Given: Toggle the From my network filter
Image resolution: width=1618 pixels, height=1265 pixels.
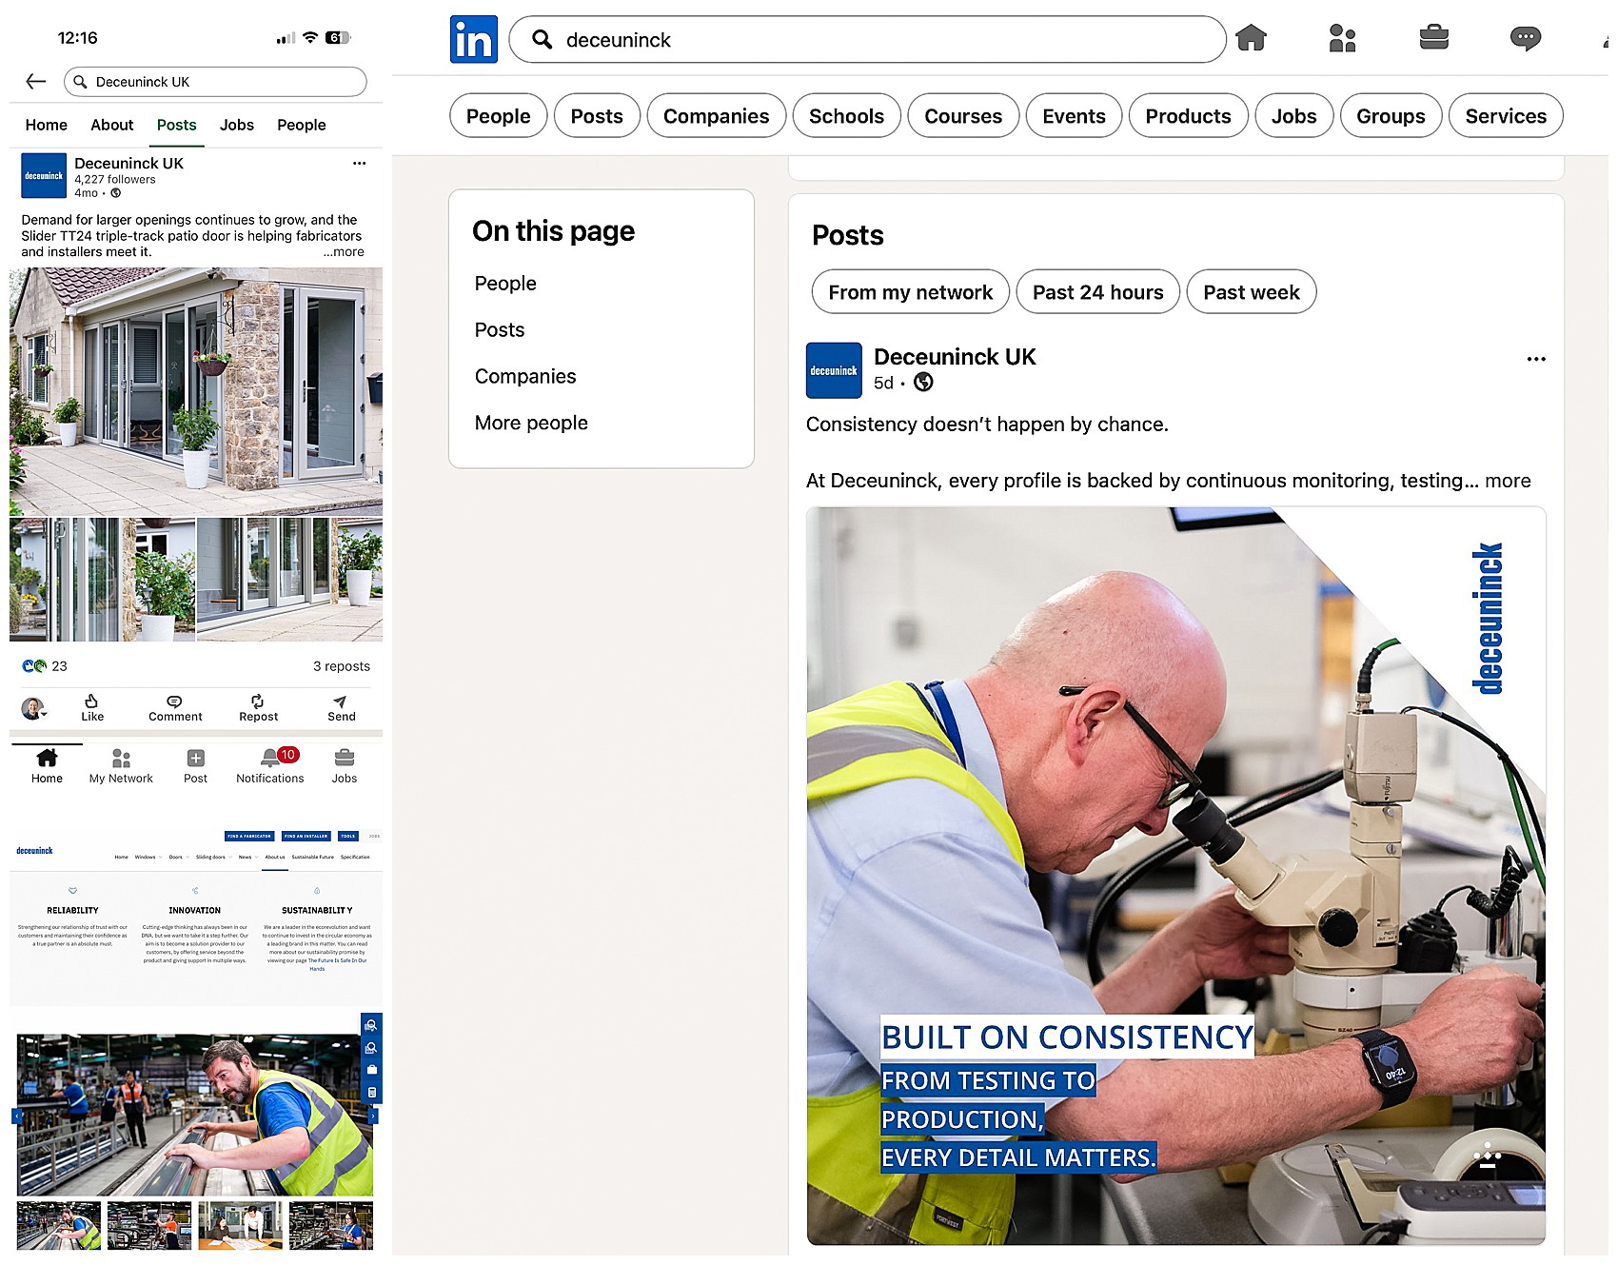Looking at the screenshot, I should (x=911, y=292).
